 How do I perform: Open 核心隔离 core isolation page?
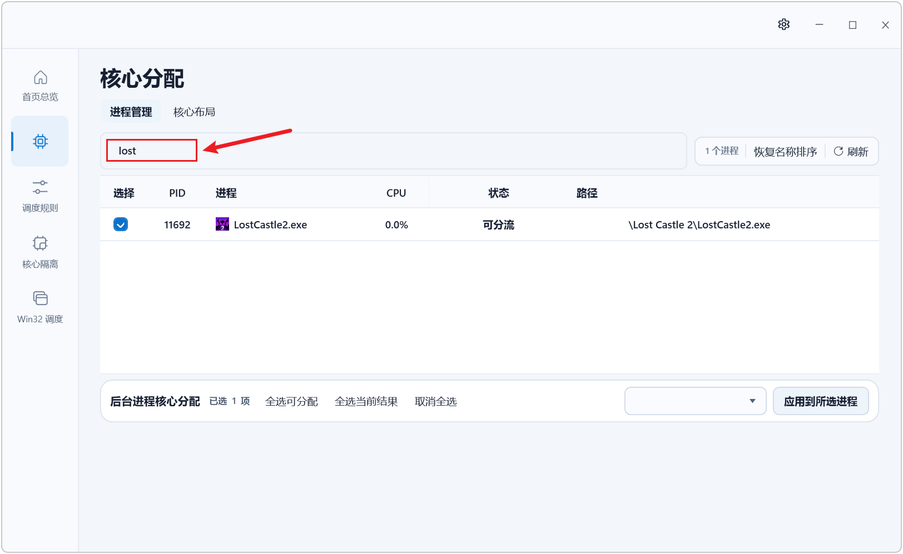pos(40,252)
